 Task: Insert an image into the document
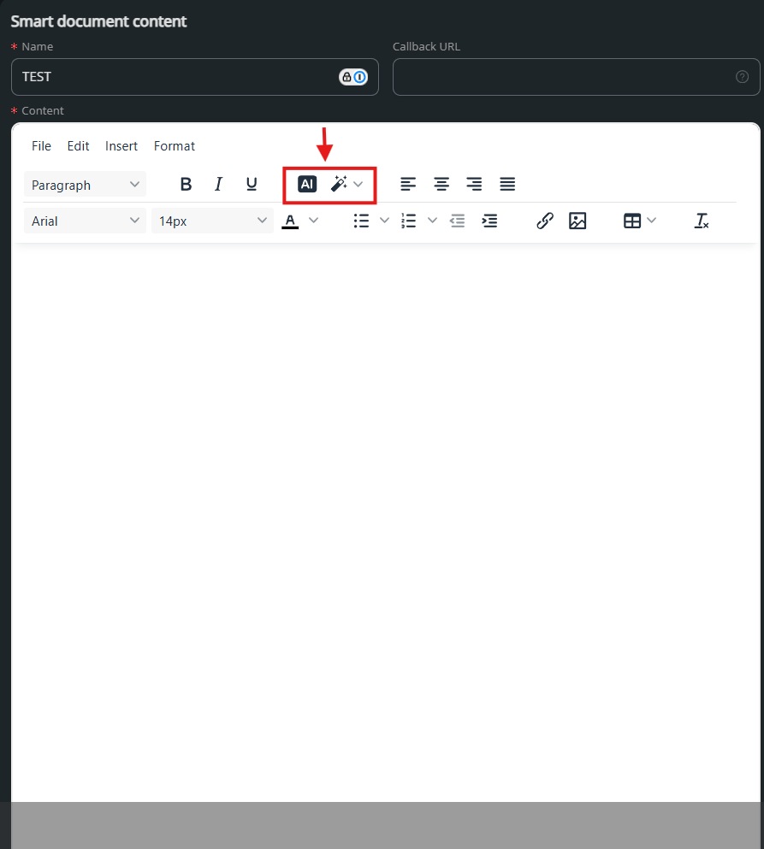point(577,221)
